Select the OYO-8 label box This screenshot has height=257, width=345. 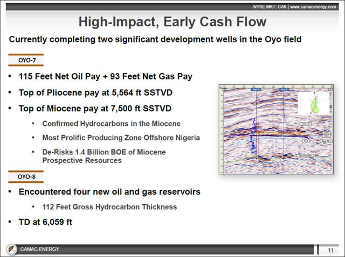[26, 177]
